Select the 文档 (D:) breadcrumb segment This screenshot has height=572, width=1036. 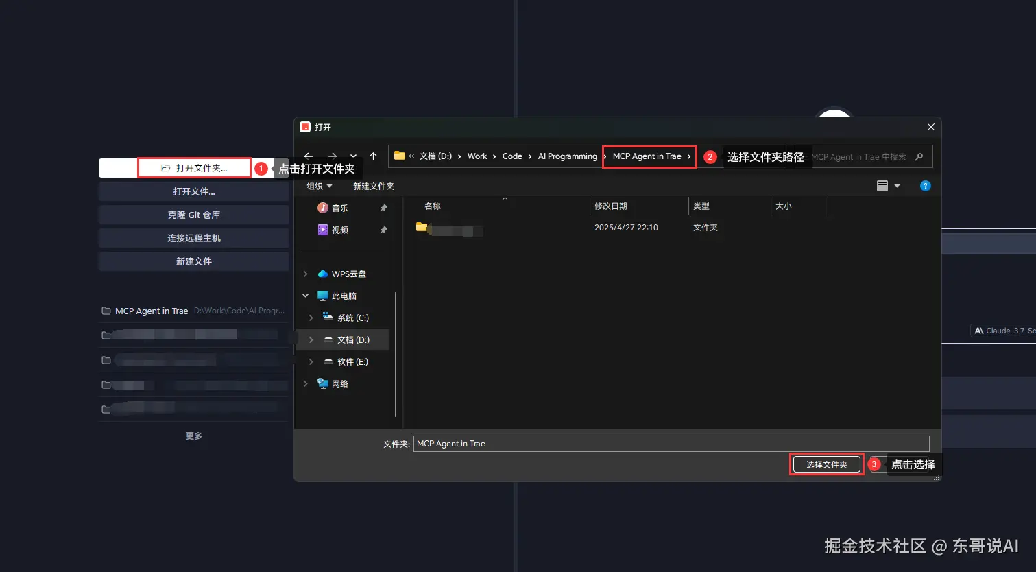(x=435, y=156)
